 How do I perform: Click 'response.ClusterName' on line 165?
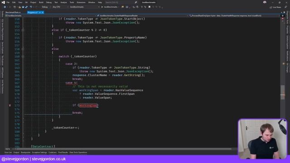90,75
